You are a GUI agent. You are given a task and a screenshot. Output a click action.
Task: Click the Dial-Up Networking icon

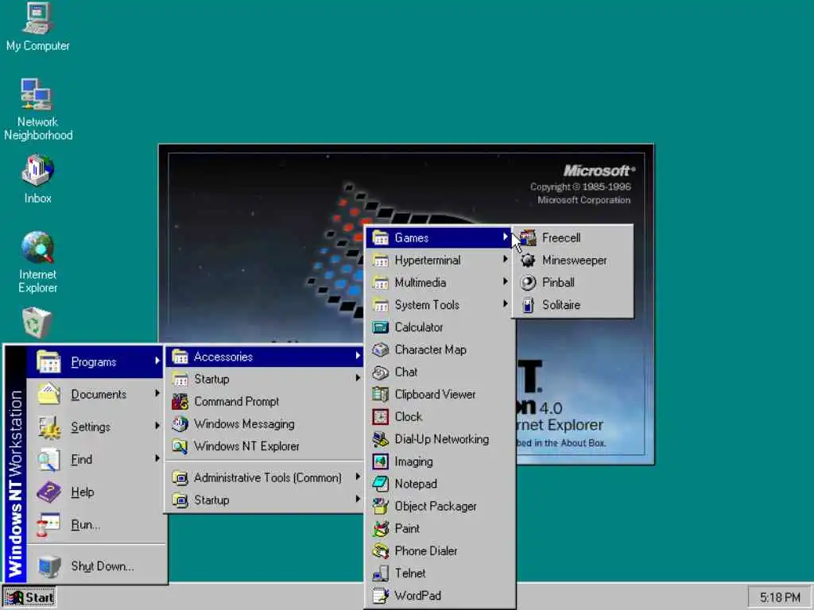[x=381, y=438]
